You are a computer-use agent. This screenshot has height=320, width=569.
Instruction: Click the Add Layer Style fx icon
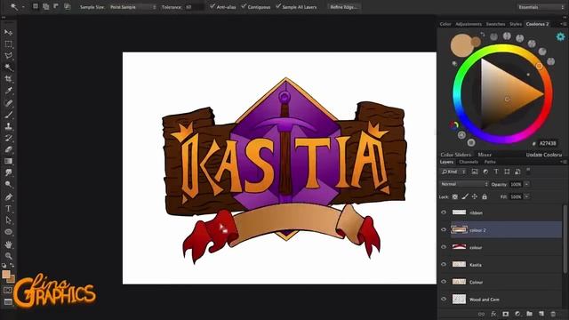(x=493, y=314)
